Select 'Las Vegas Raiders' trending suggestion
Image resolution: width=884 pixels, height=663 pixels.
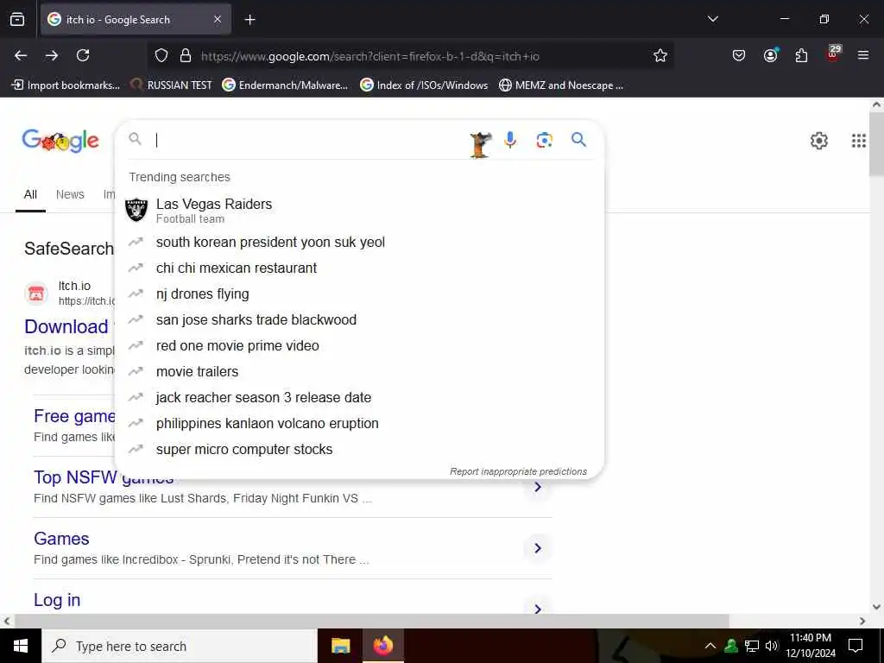pos(359,211)
